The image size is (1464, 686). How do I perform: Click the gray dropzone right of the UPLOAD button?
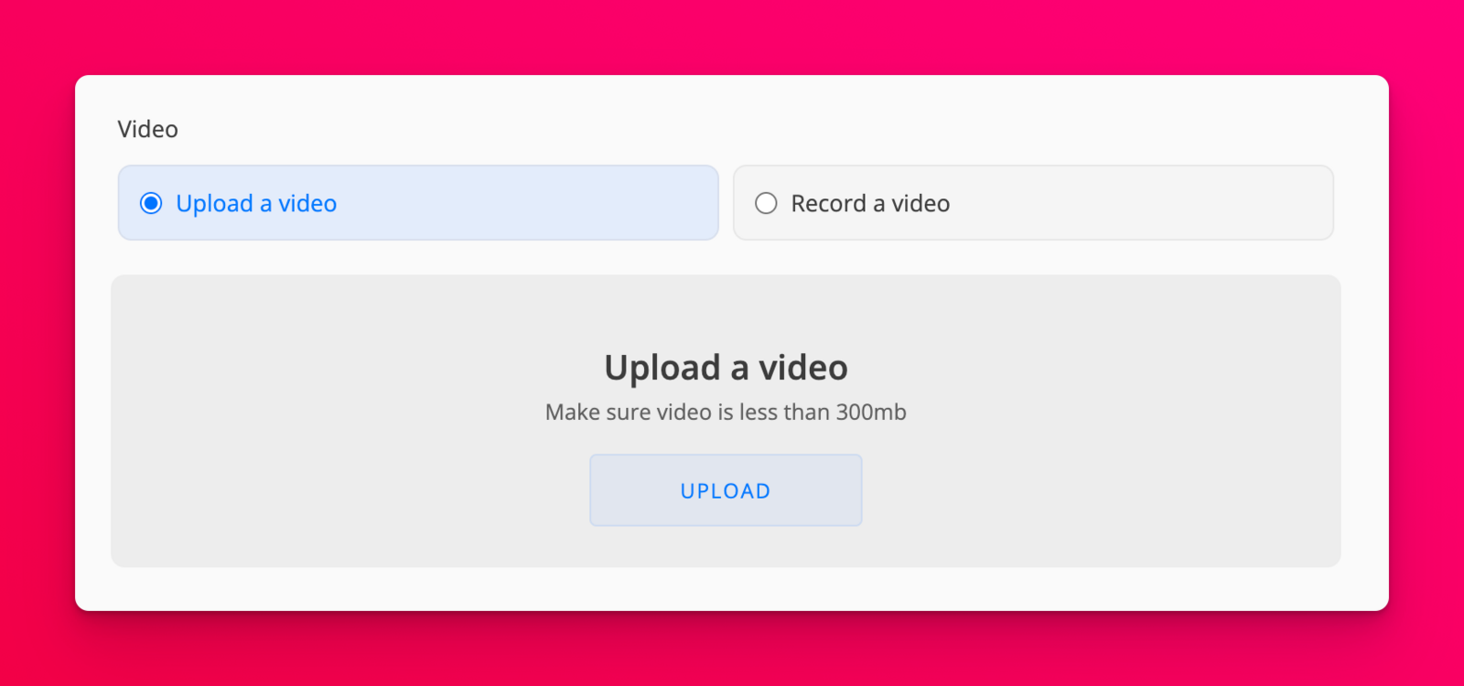(x=1098, y=490)
